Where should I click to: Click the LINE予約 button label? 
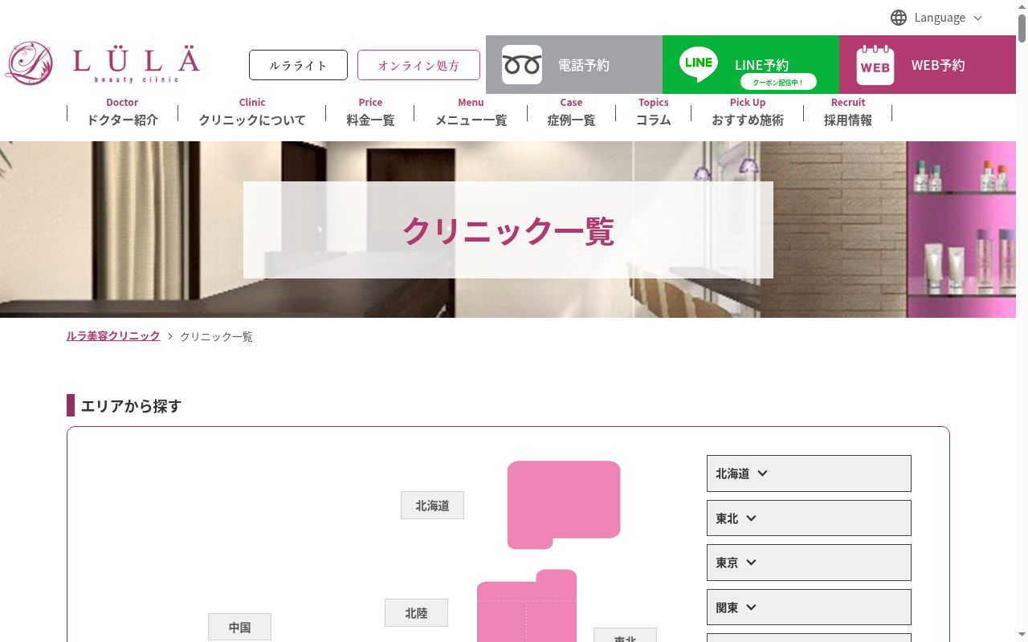click(761, 65)
